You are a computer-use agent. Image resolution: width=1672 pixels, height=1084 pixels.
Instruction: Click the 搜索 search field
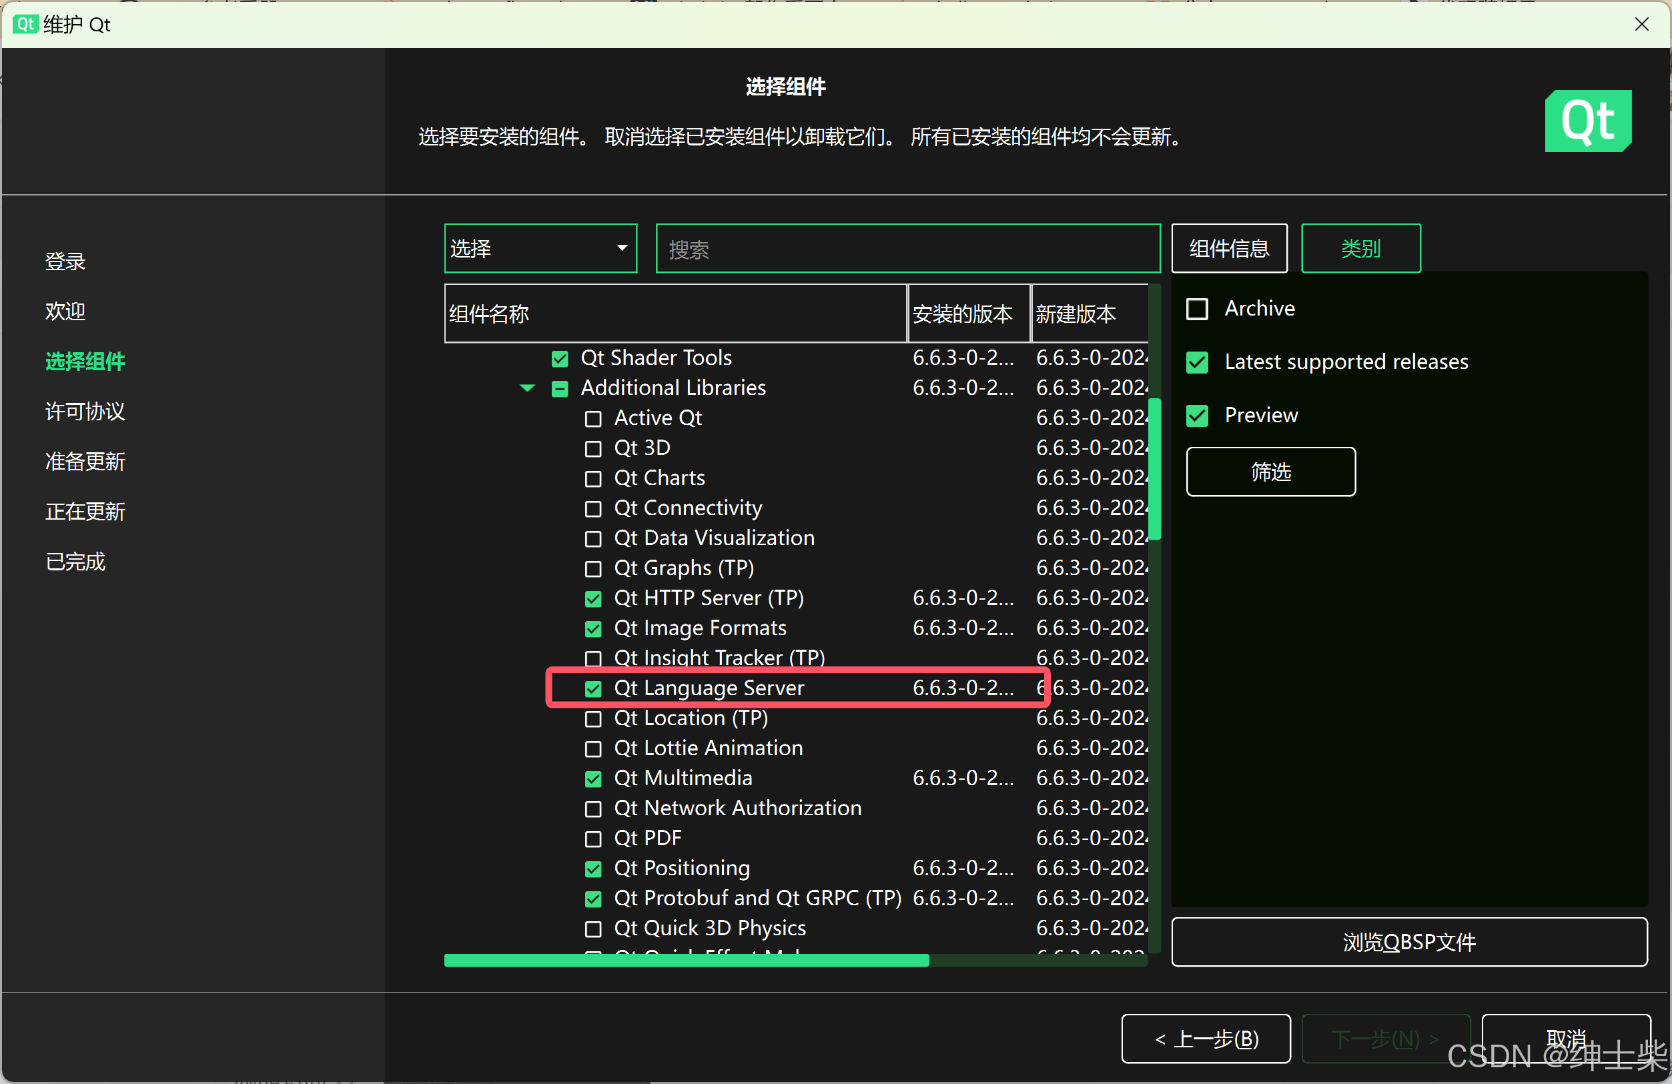tap(906, 247)
